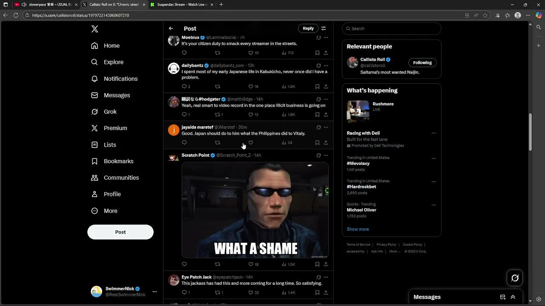Reload the page

point(16,15)
